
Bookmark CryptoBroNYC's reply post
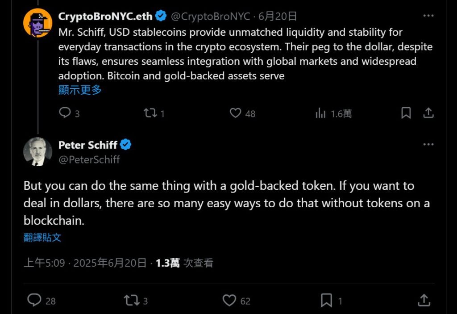(406, 113)
